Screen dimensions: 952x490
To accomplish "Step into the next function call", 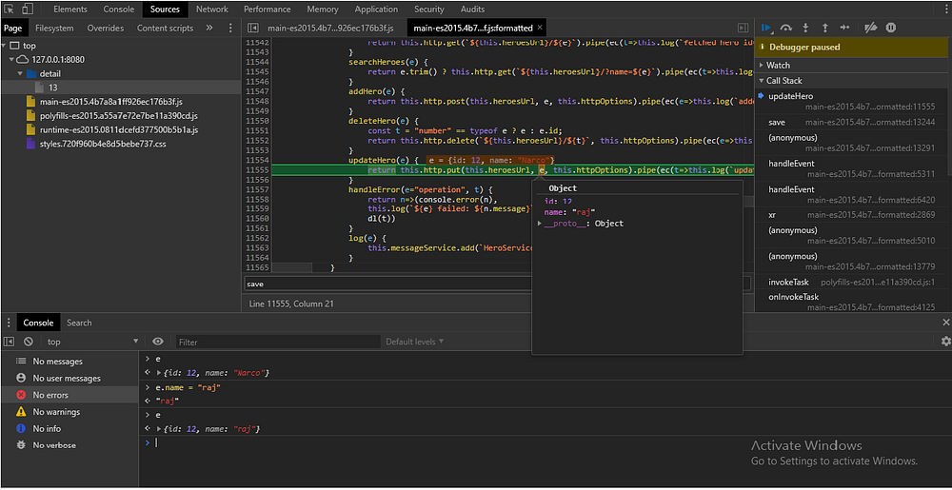I will (x=805, y=29).
